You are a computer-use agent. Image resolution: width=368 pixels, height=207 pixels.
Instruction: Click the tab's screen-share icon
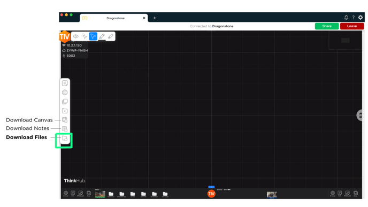pyautogui.click(x=85, y=18)
